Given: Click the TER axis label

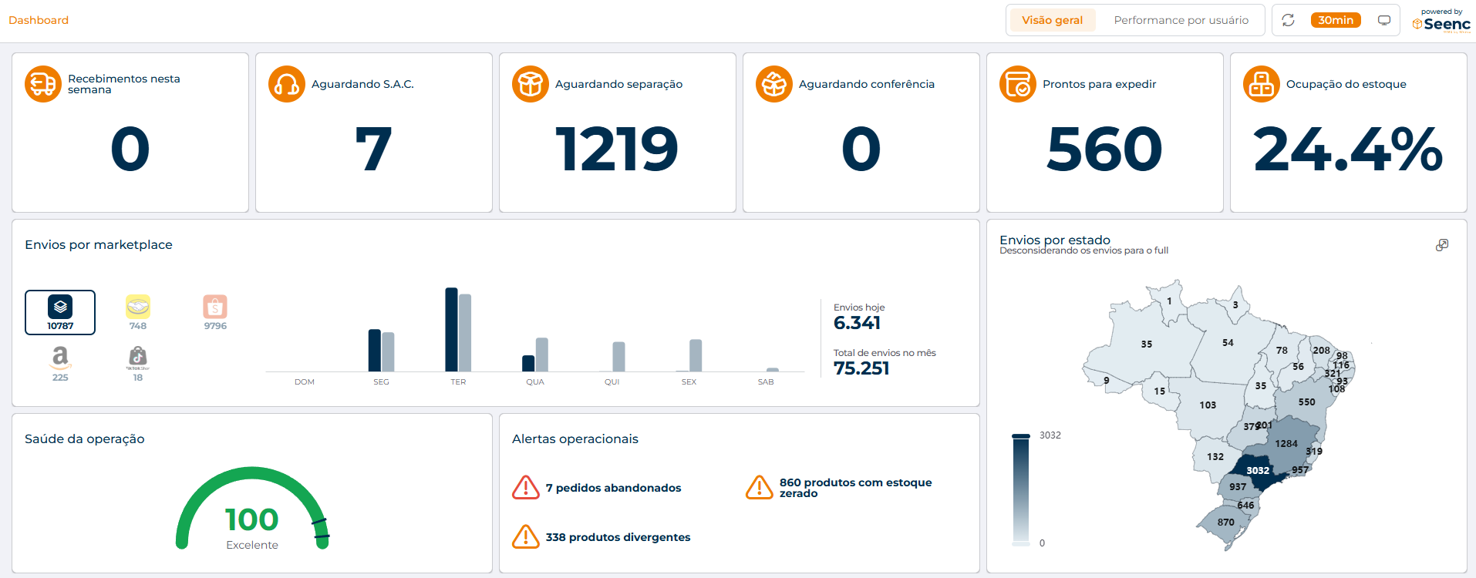Looking at the screenshot, I should click(458, 381).
